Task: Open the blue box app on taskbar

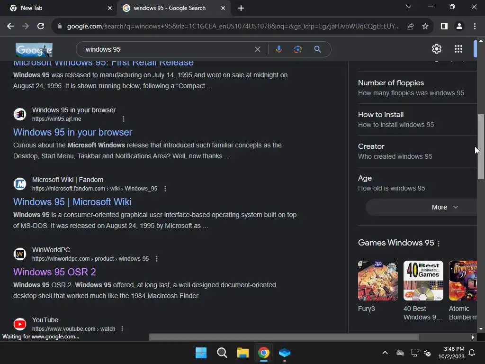Action: pyautogui.click(x=284, y=353)
